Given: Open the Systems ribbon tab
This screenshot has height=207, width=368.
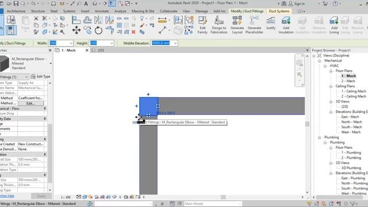Looking at the screenshot, I should [x=69, y=11].
